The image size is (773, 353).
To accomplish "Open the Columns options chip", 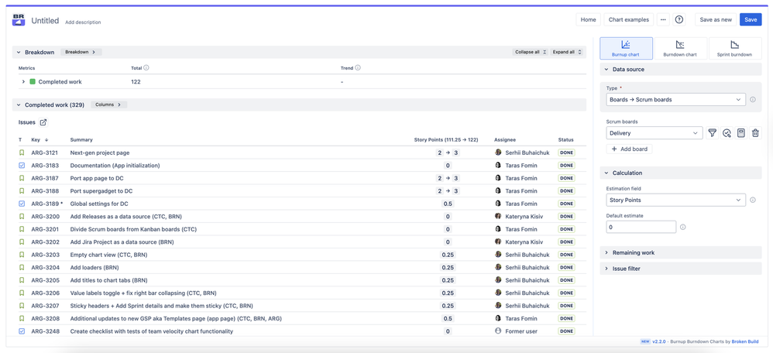I will (109, 105).
